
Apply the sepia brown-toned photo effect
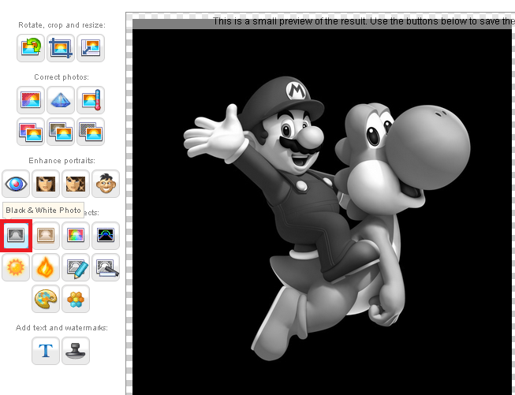(x=46, y=236)
